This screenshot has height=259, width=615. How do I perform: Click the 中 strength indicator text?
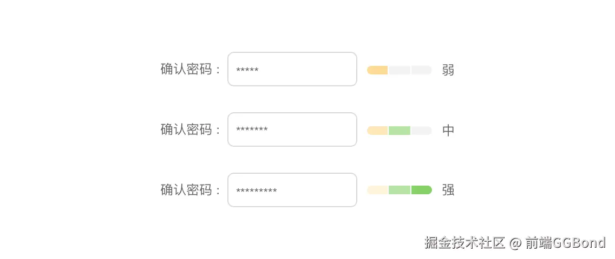pos(448,131)
